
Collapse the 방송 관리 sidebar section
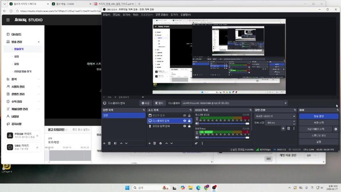(39, 42)
